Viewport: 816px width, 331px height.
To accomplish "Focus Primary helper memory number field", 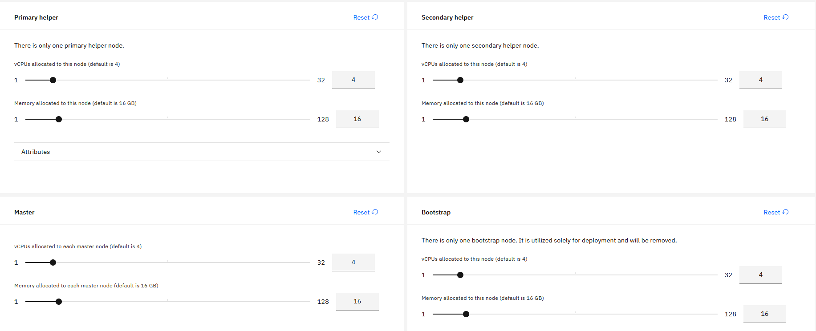I will tap(357, 119).
